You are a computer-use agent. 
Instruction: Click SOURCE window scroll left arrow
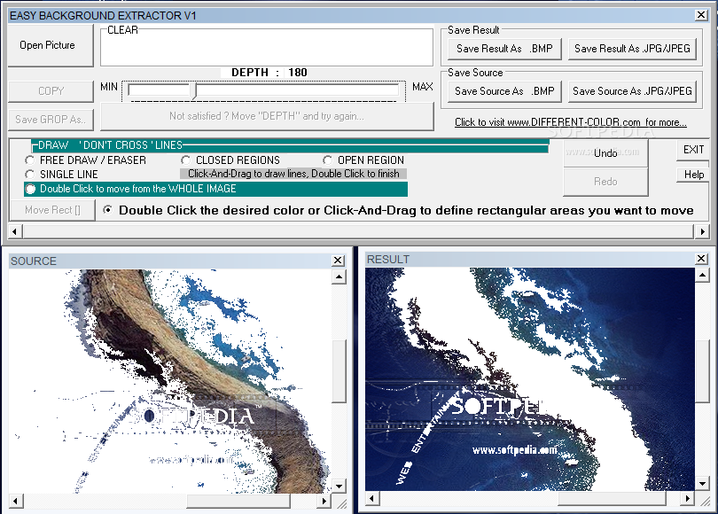point(16,501)
